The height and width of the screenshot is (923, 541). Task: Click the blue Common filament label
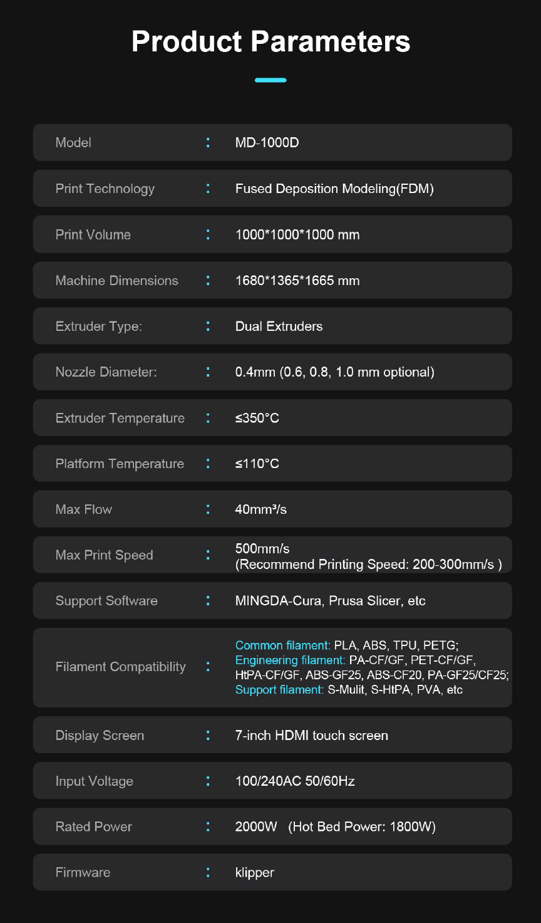point(282,645)
